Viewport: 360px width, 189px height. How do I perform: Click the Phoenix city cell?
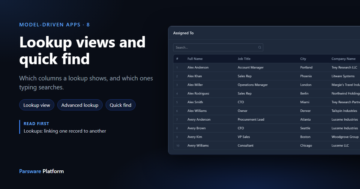[306, 76]
